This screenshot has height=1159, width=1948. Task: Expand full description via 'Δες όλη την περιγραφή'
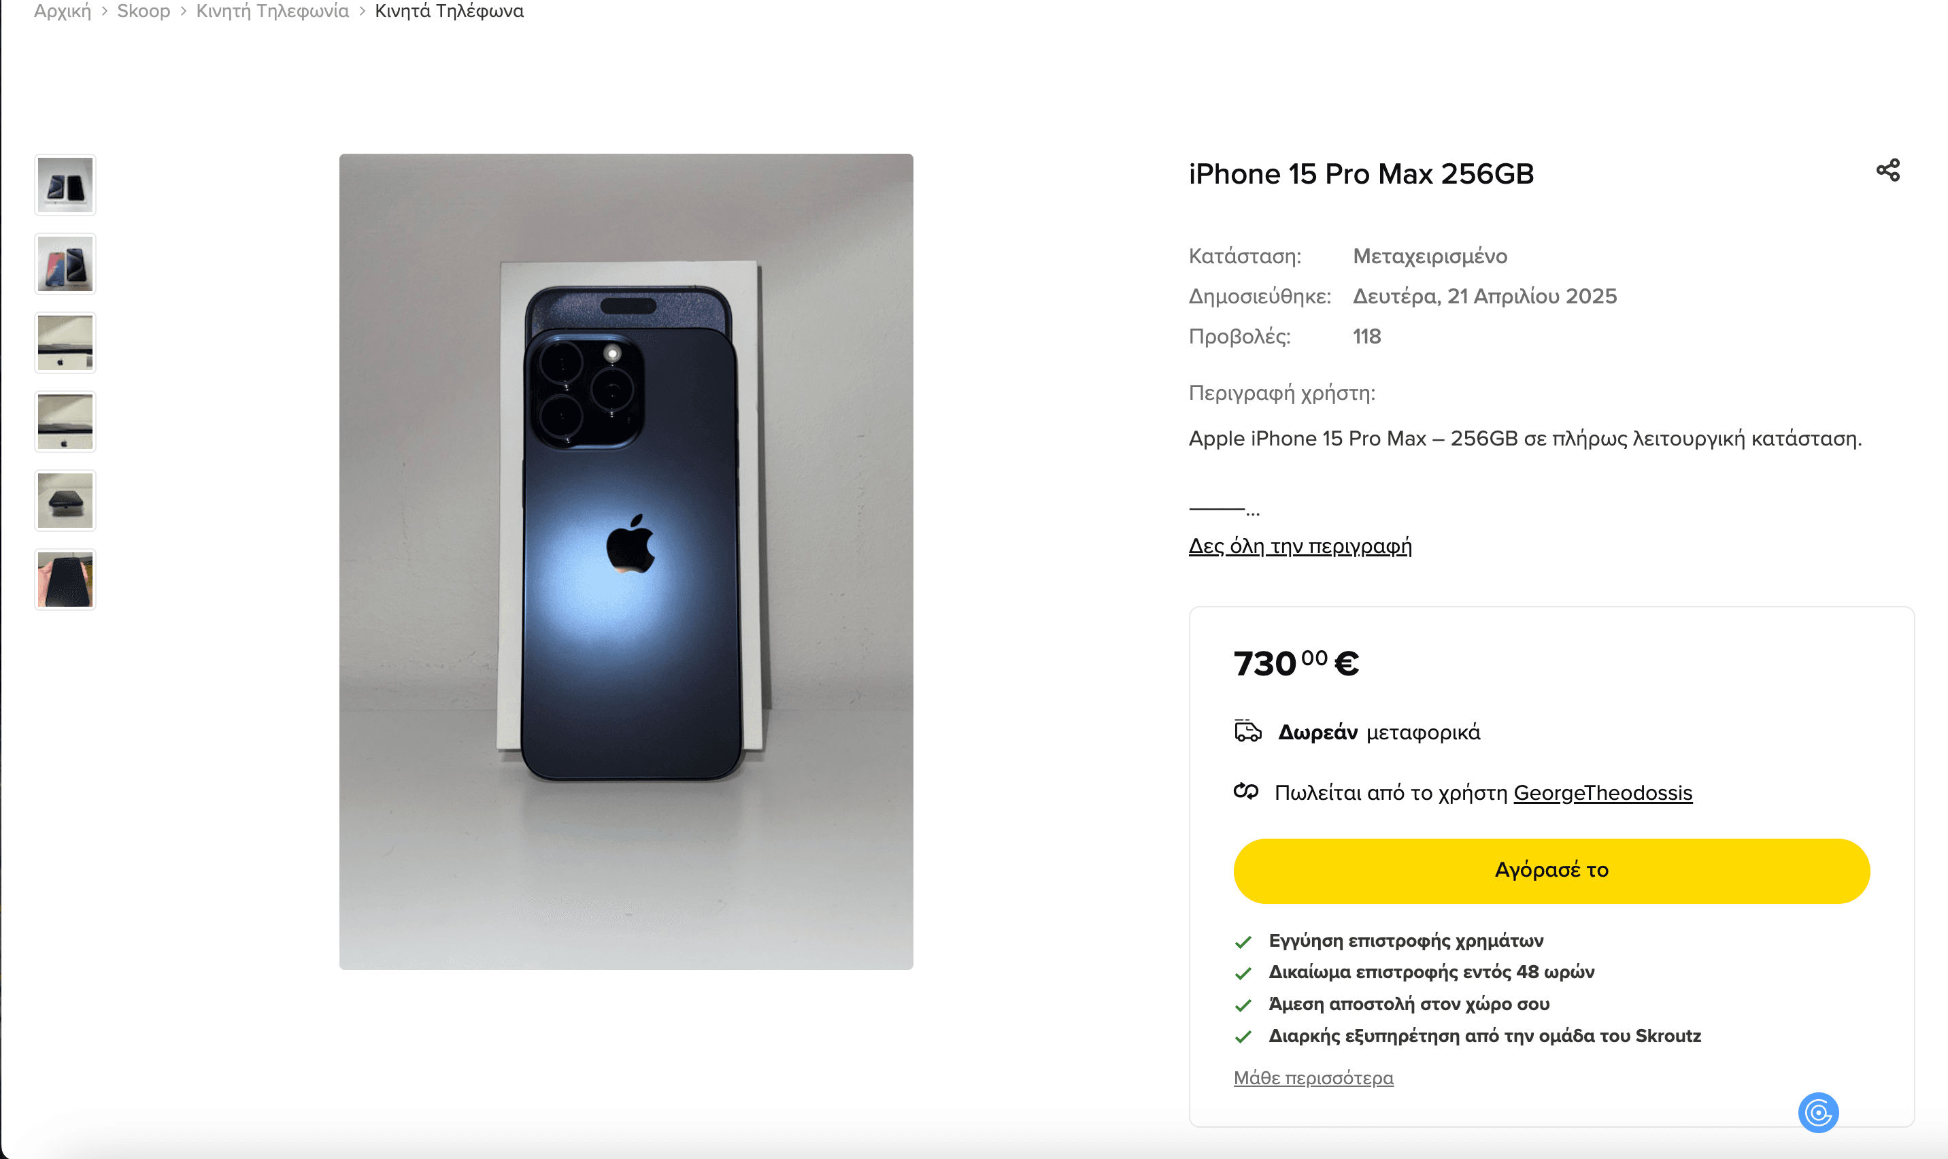[1299, 546]
